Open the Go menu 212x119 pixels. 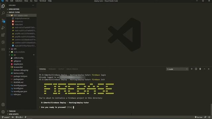(x=31, y=1)
